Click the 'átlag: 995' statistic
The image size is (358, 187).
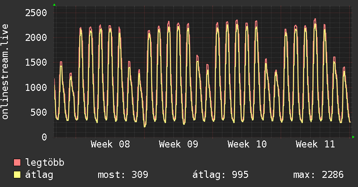pyautogui.click(x=220, y=175)
